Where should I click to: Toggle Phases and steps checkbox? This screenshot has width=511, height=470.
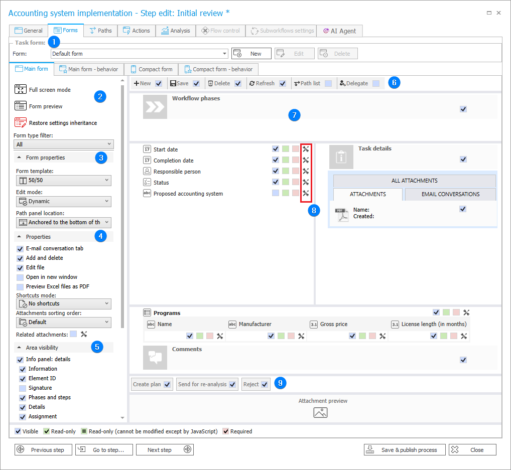click(23, 398)
